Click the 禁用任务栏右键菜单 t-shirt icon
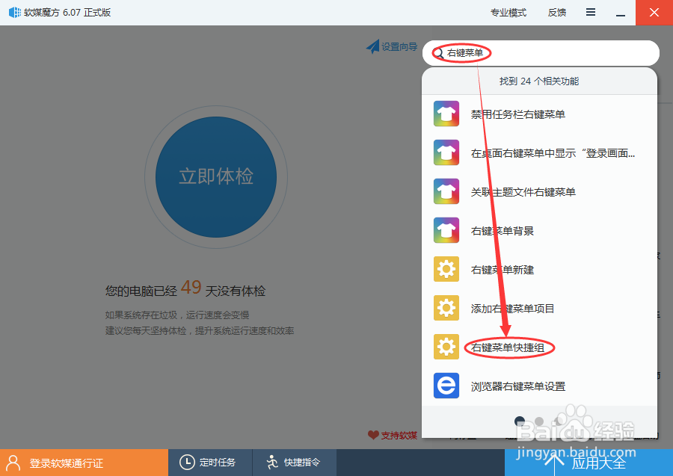This screenshot has width=673, height=476. point(446,114)
